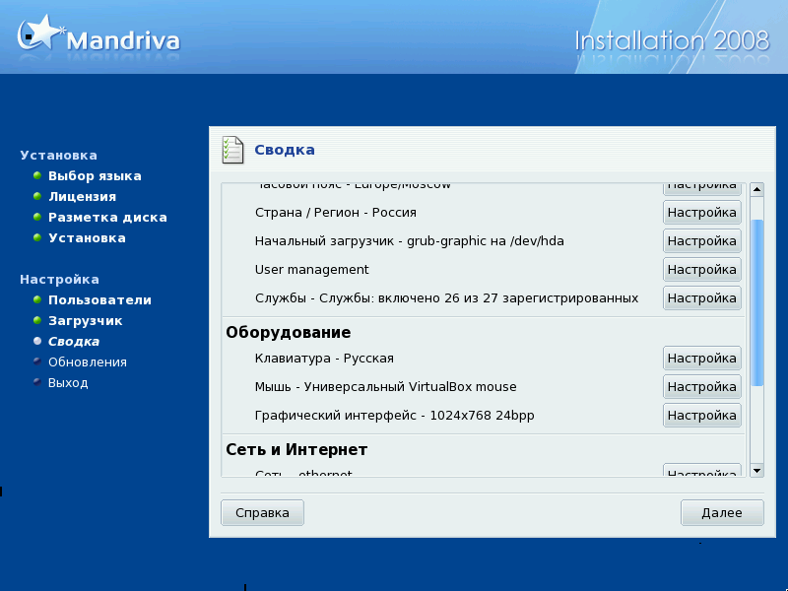Open keyboard Клавиатура settings
The image size is (788, 591).
pos(701,359)
